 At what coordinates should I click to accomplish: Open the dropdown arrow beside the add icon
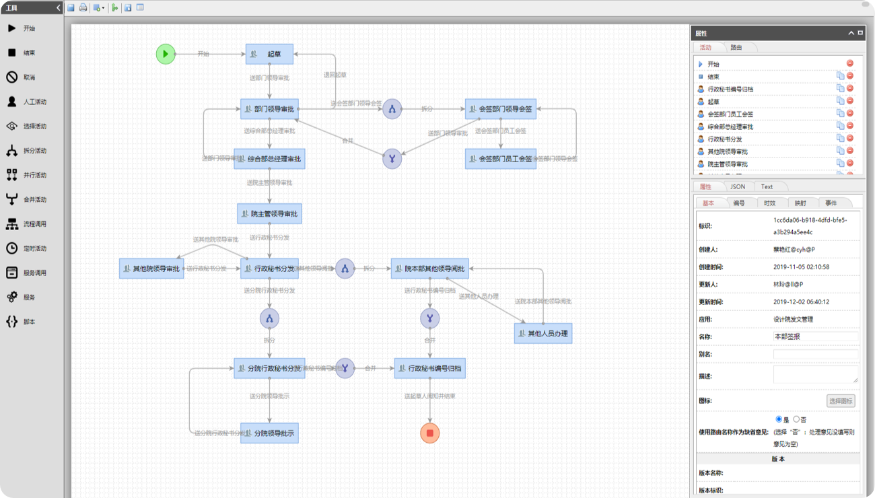tap(103, 8)
